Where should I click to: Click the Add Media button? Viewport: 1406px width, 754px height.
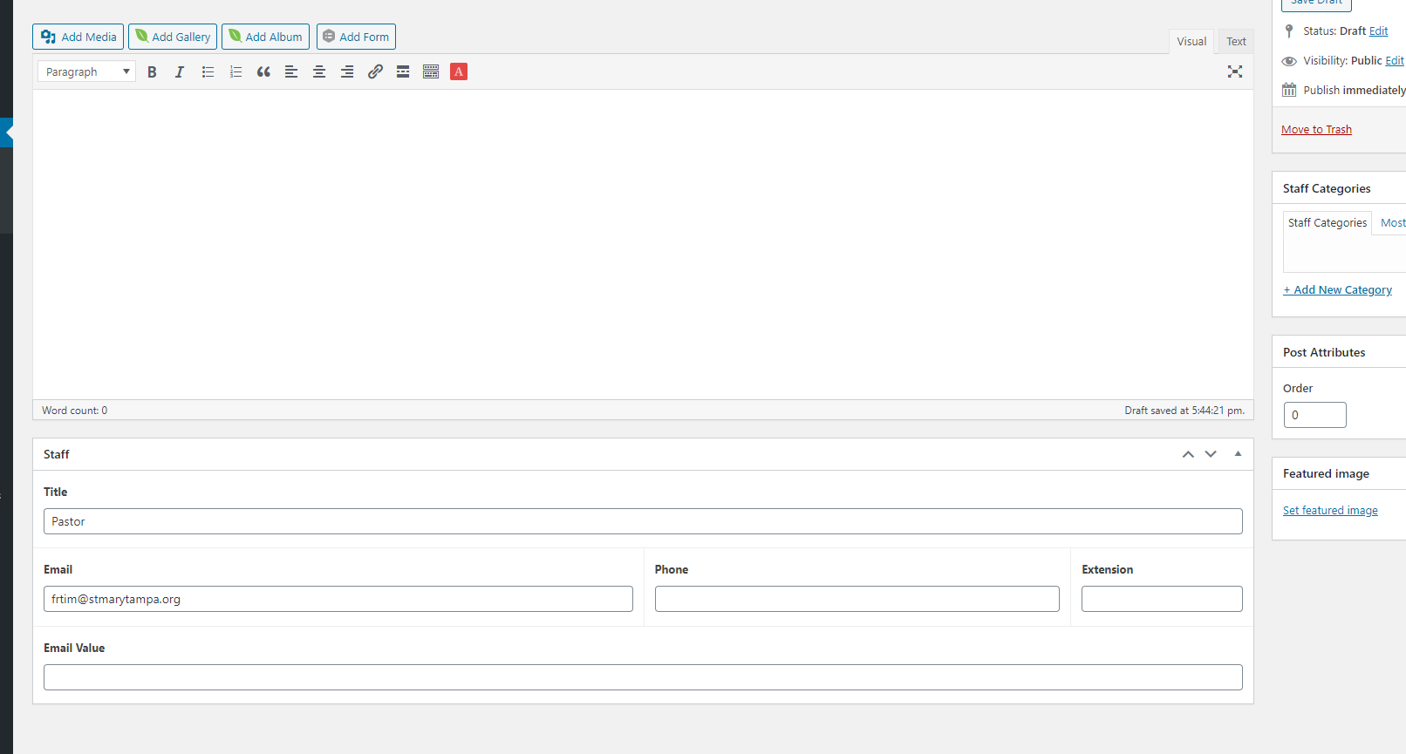click(78, 37)
